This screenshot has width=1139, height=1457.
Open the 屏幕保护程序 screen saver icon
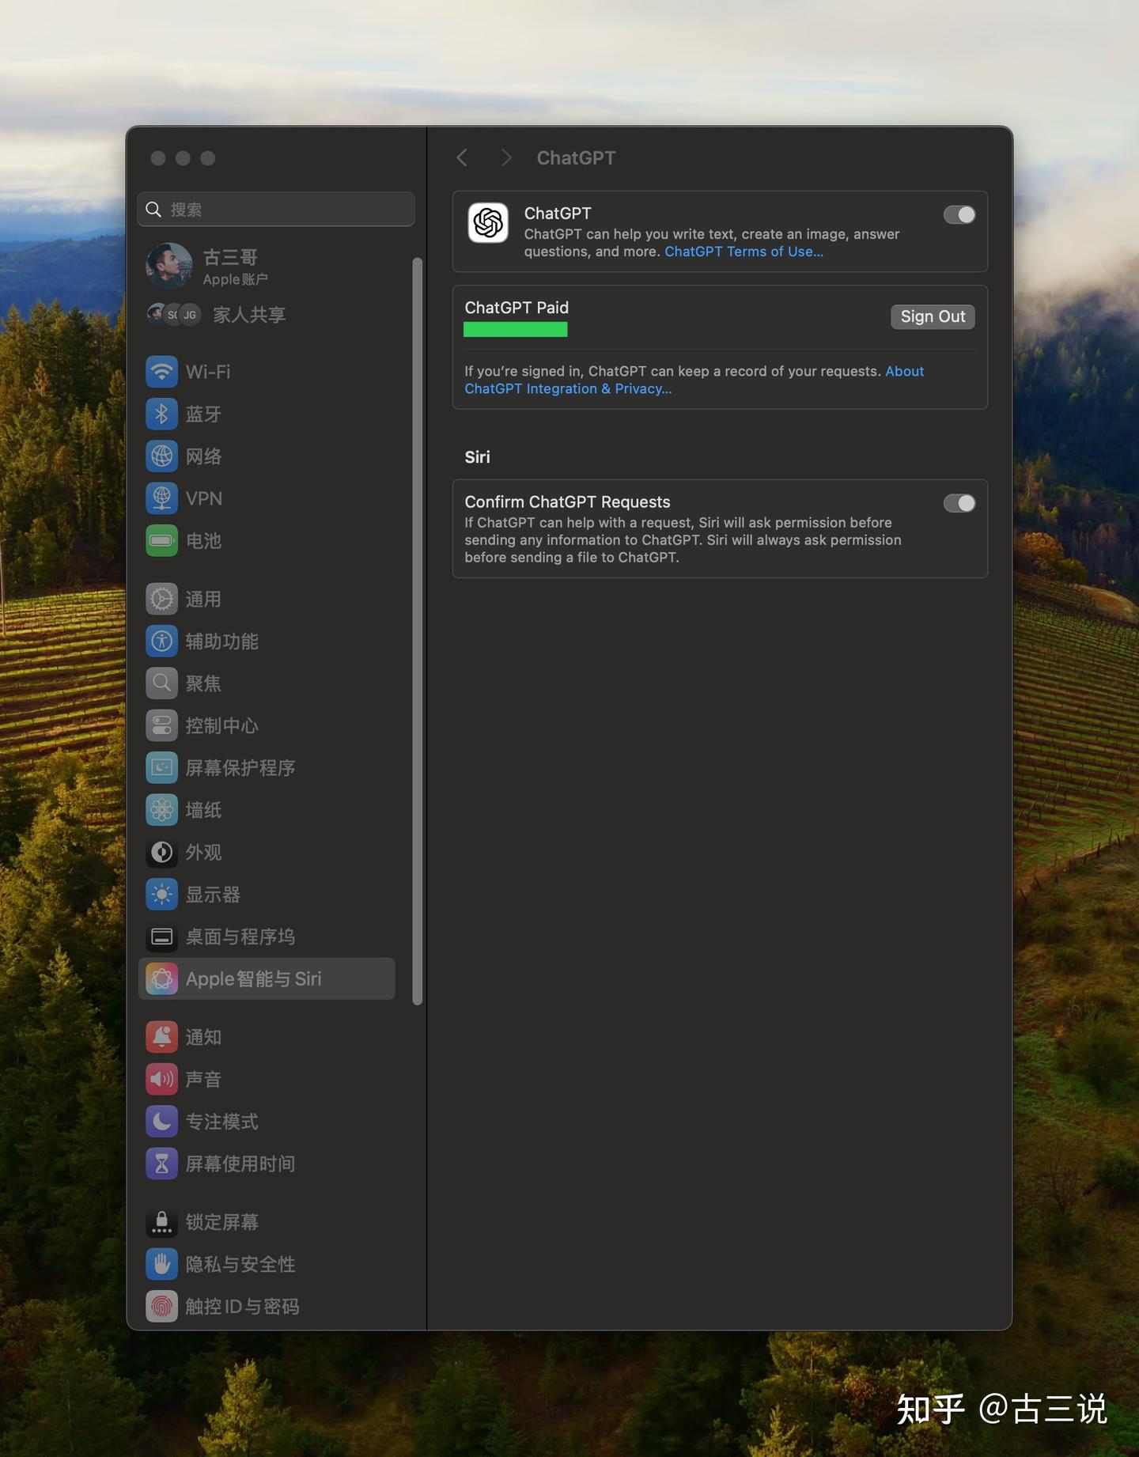(x=161, y=768)
